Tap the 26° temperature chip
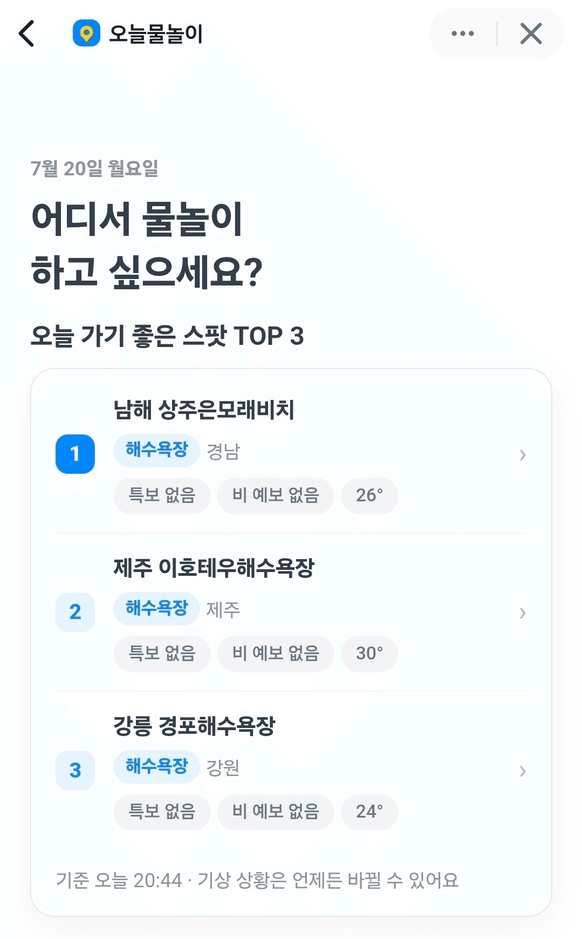582x939 pixels. (x=369, y=495)
